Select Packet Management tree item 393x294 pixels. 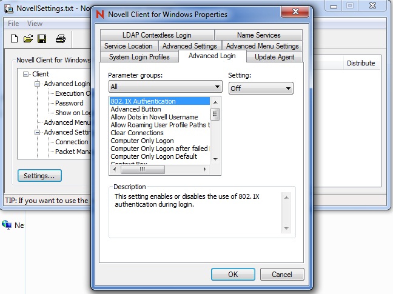73,152
